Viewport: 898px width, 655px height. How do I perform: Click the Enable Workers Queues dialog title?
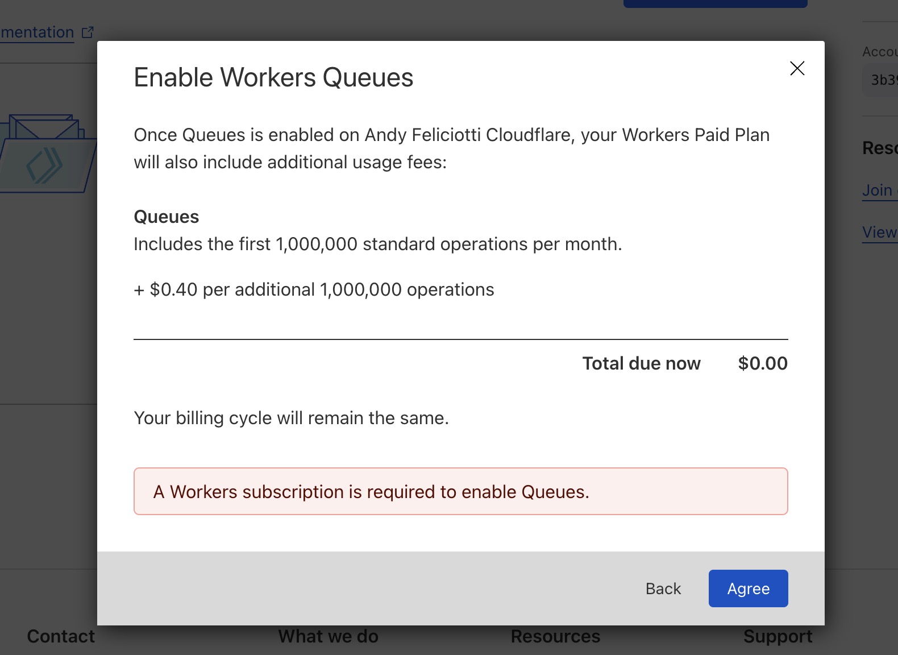pos(273,78)
